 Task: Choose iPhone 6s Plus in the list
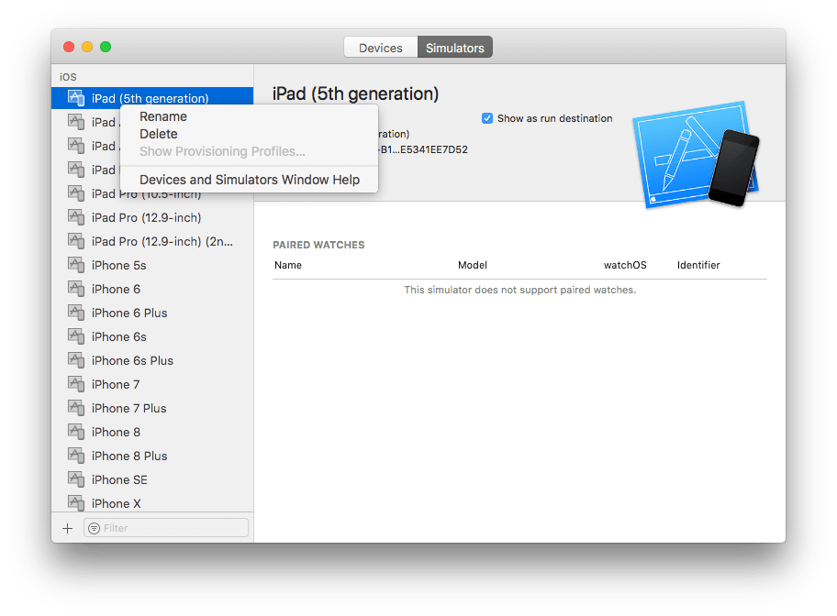point(152,360)
